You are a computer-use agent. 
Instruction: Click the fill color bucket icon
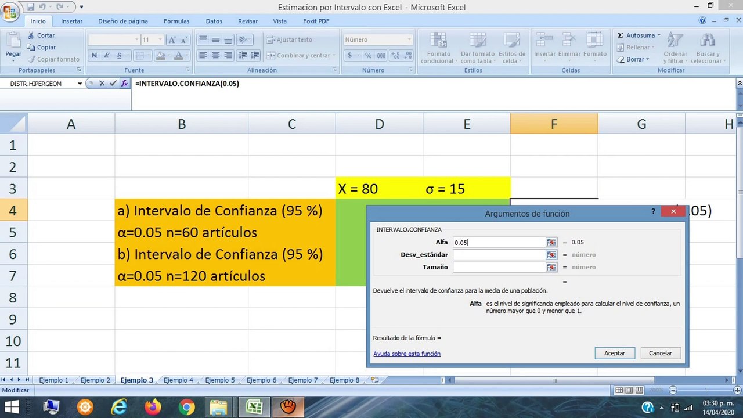tap(161, 56)
